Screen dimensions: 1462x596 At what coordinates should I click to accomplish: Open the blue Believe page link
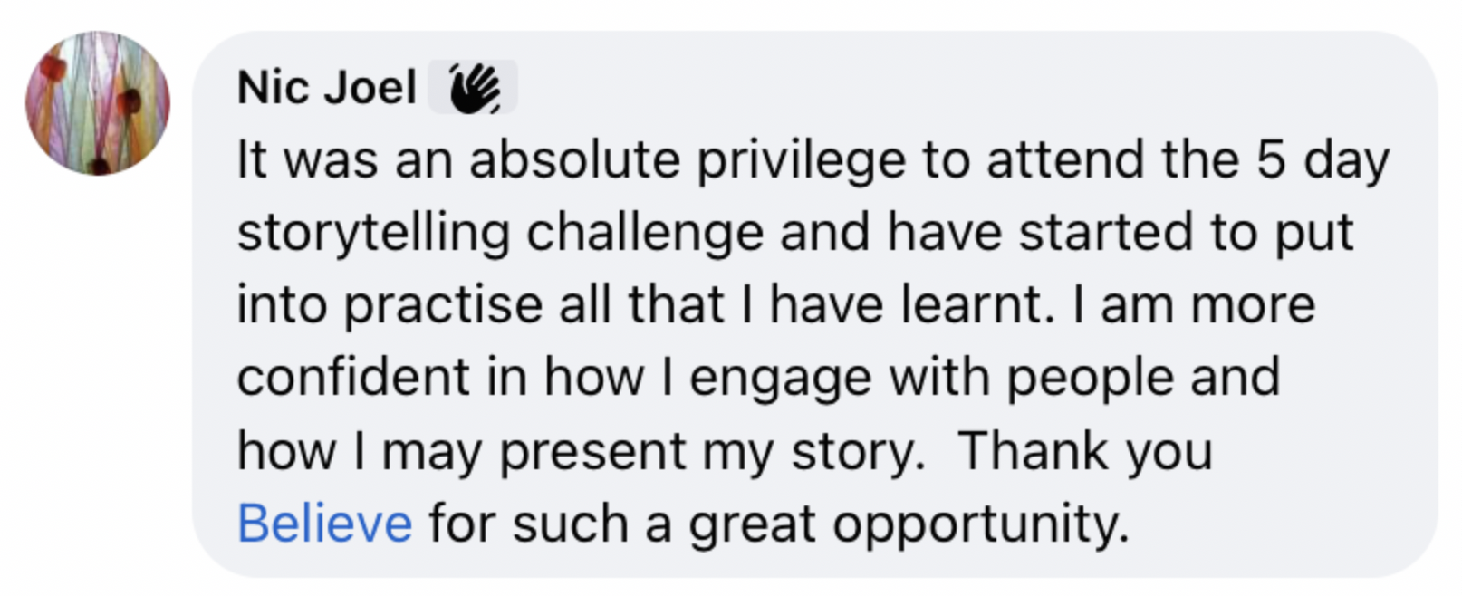click(324, 524)
